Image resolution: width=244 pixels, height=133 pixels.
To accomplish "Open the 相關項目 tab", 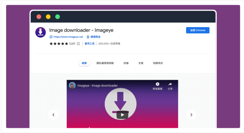I will (x=158, y=63).
